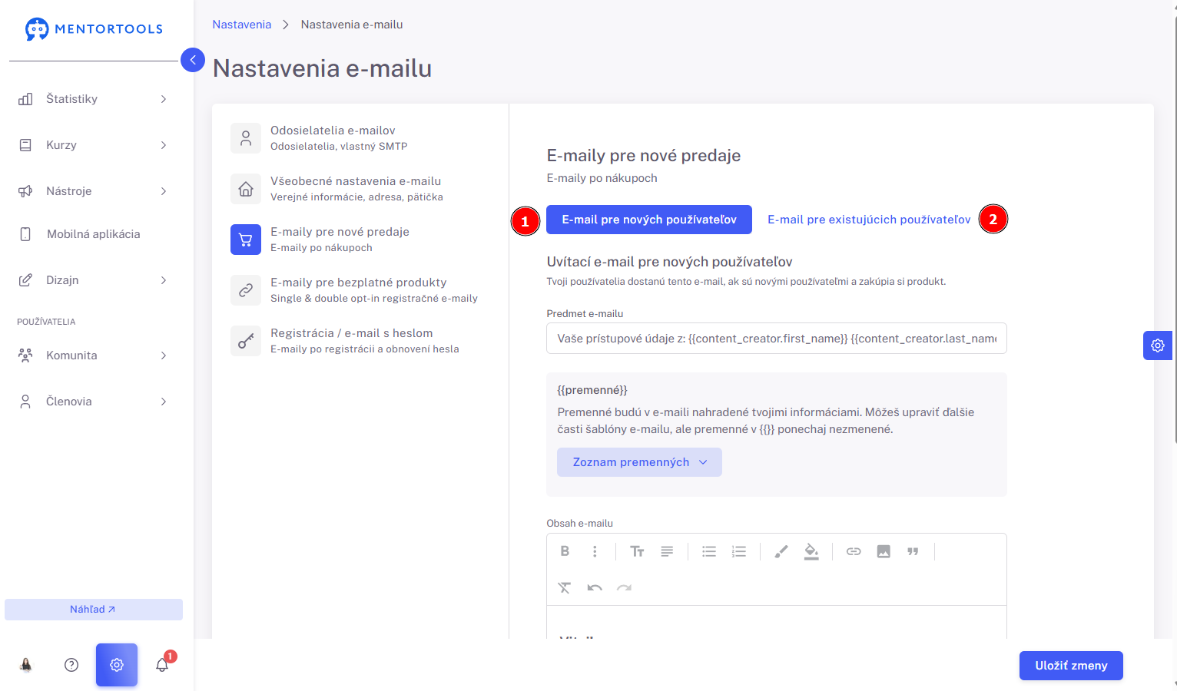Toggle bold formatting in the editor

coord(565,551)
